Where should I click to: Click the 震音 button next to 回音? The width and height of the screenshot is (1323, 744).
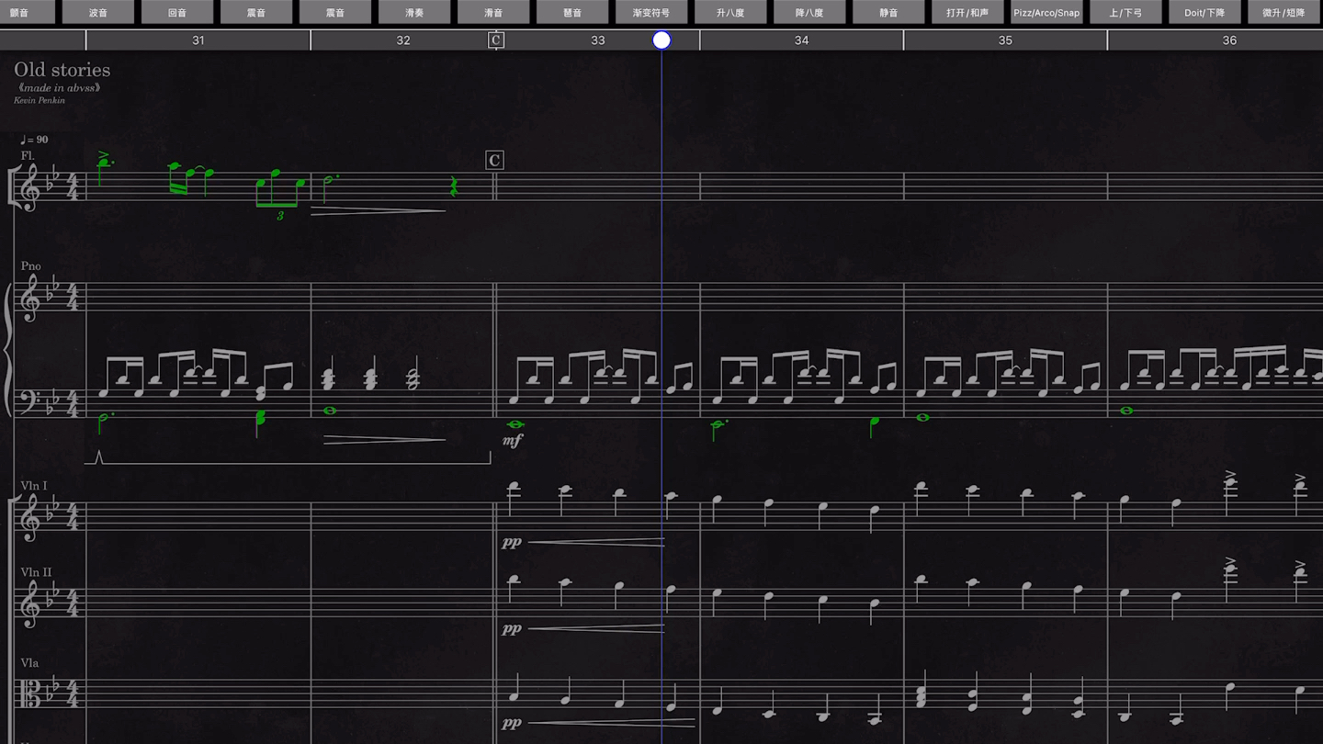click(256, 12)
